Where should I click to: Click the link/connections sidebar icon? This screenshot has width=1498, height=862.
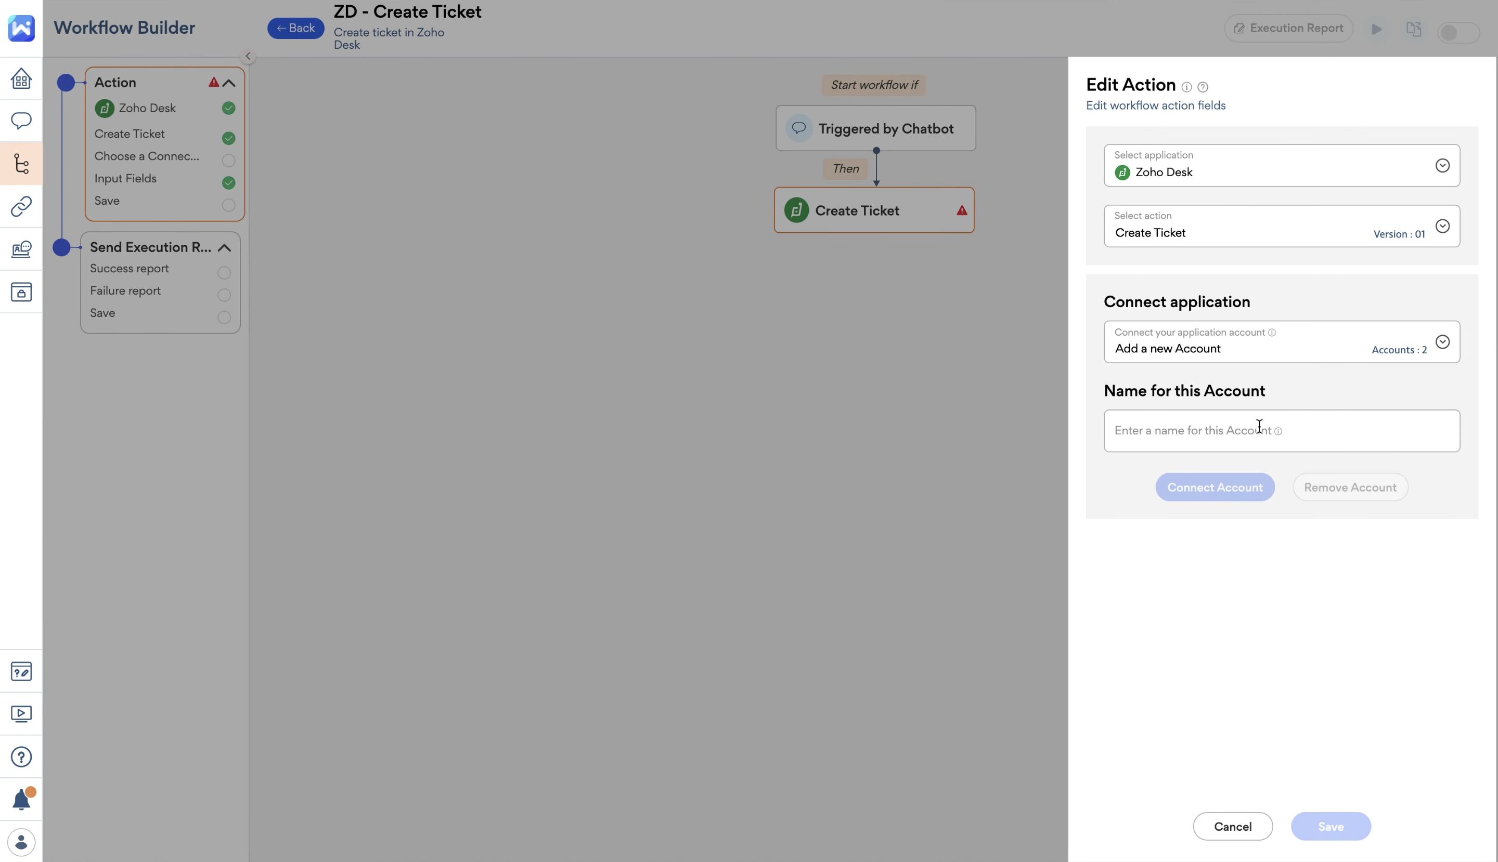click(21, 206)
